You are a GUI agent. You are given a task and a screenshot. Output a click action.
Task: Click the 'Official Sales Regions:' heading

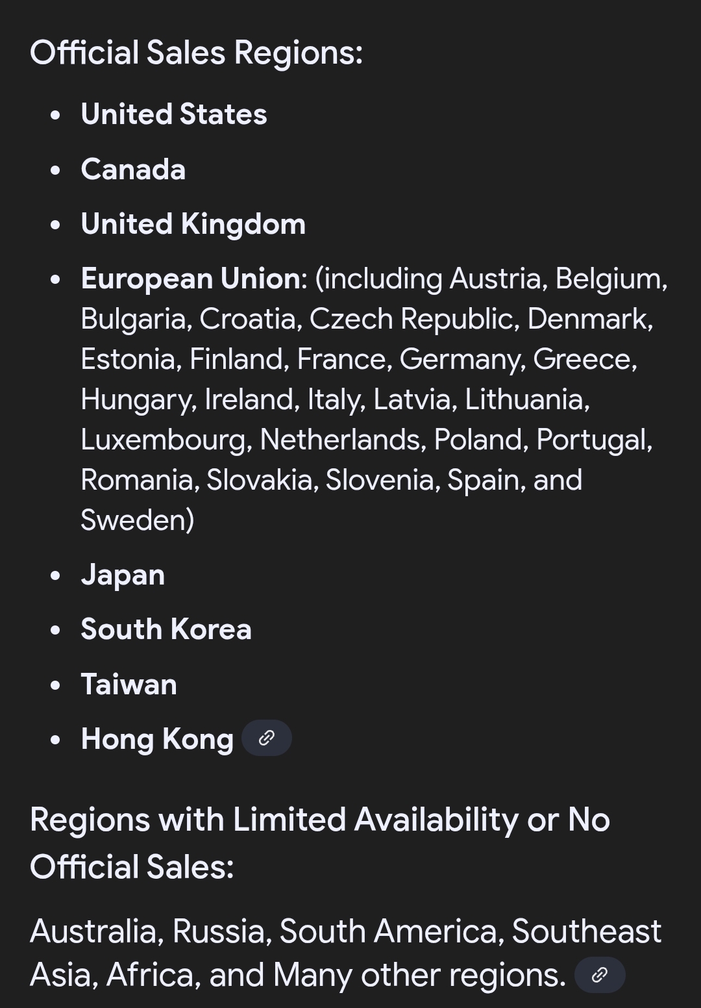click(196, 53)
